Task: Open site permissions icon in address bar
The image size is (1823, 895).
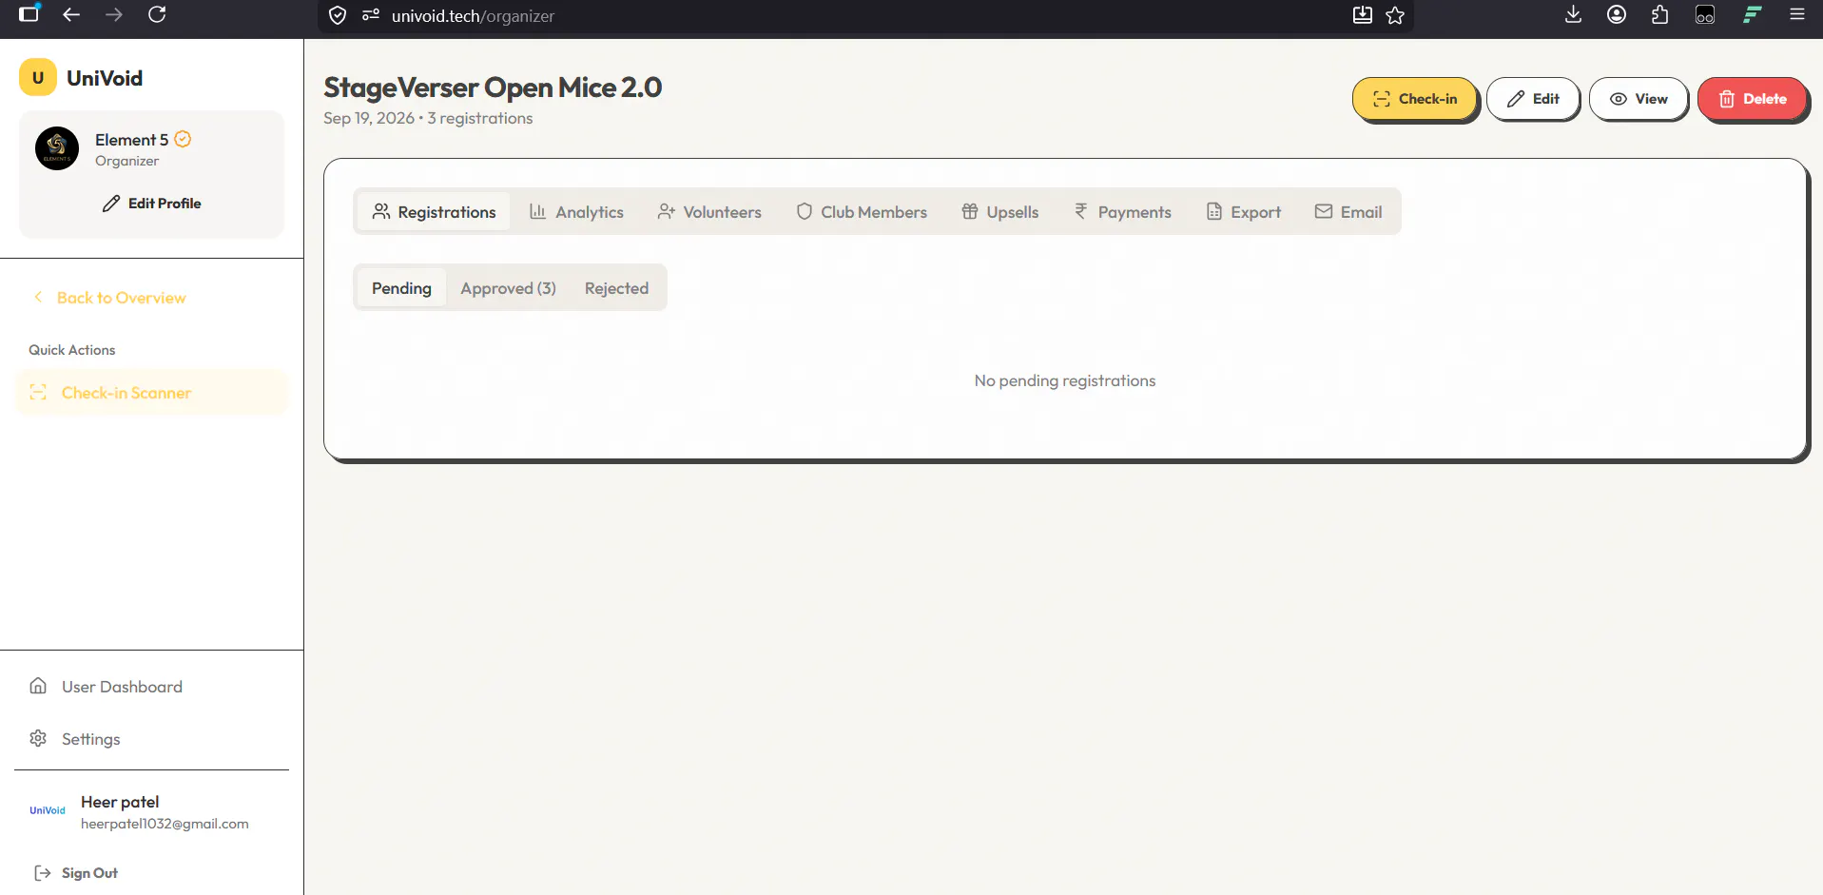Action: click(371, 15)
